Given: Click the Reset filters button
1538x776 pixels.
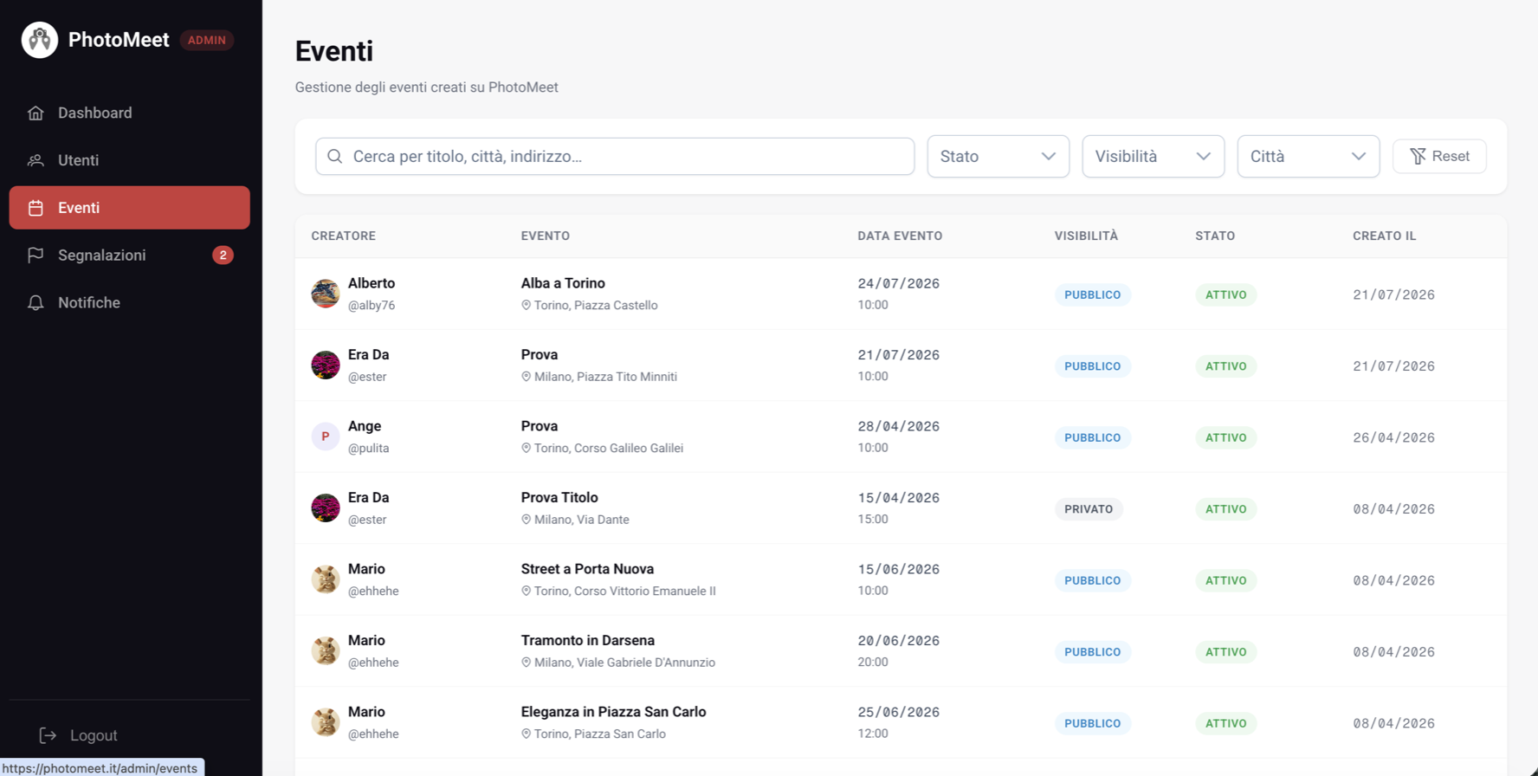Looking at the screenshot, I should click(1439, 156).
